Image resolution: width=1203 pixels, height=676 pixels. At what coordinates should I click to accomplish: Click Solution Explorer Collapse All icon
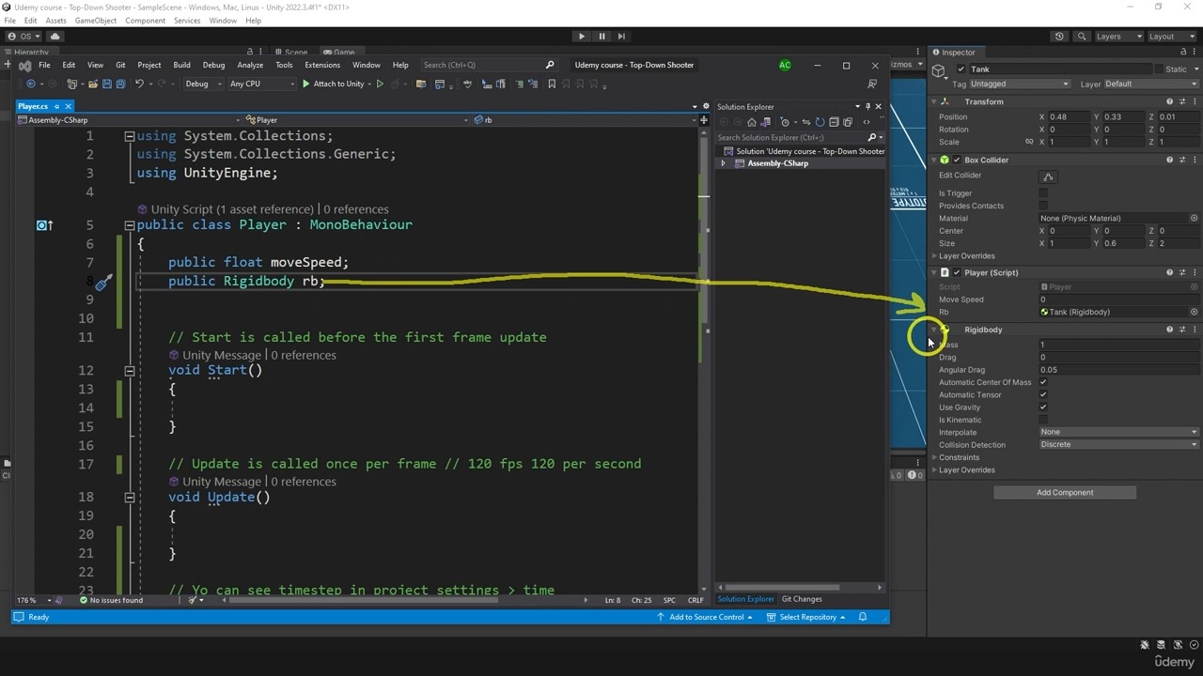point(834,122)
